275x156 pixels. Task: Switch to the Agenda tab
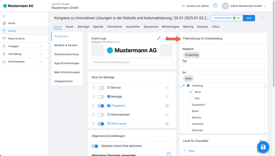coord(98,27)
